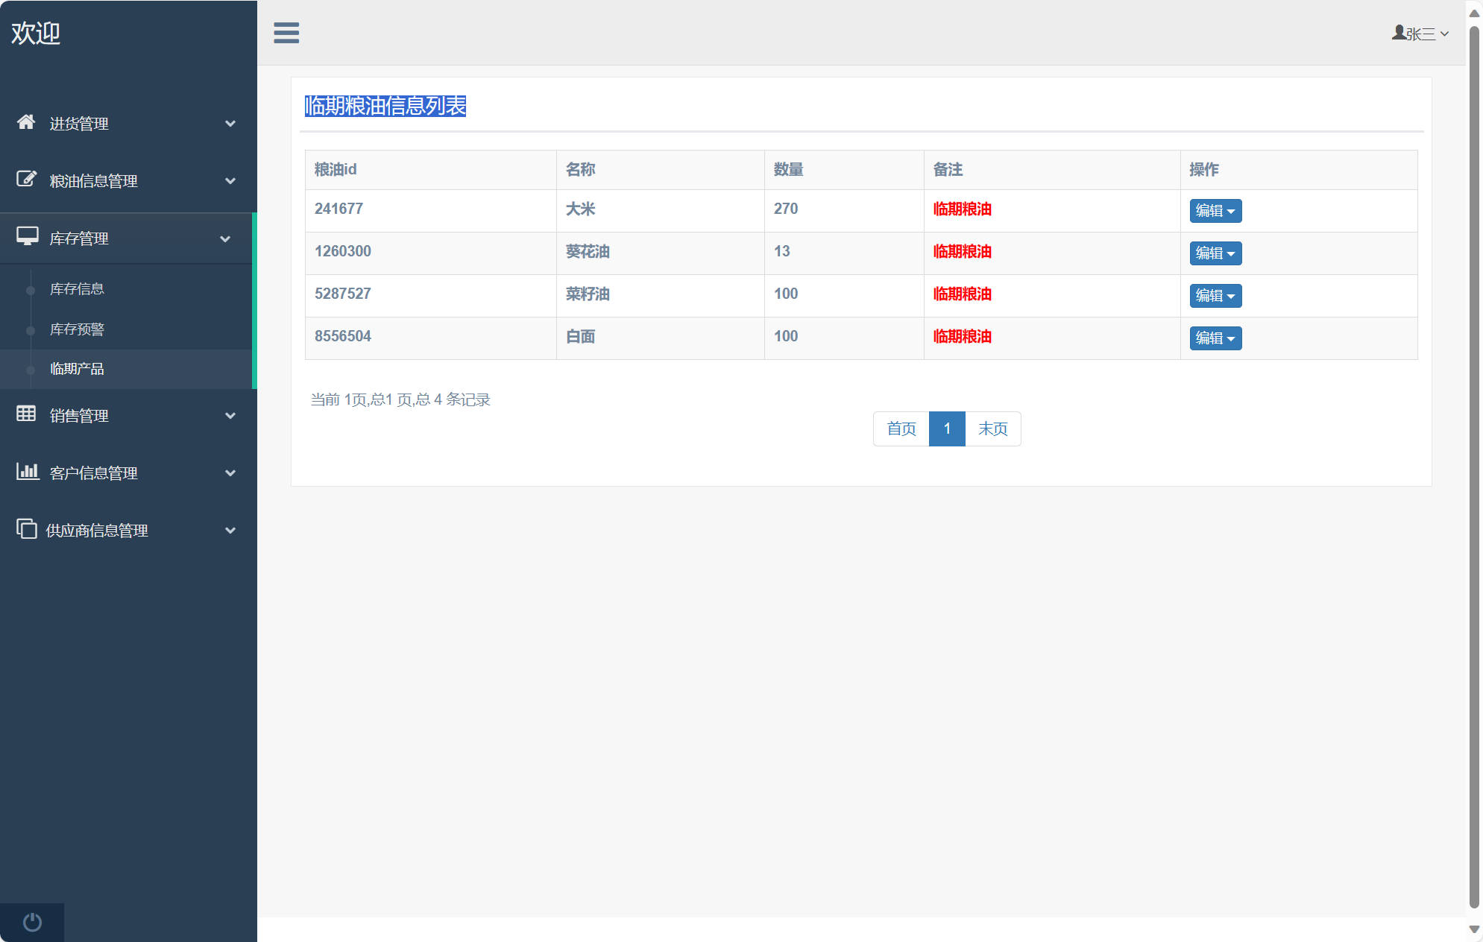Open the 库存预警 submenu item
The height and width of the screenshot is (942, 1483).
click(x=77, y=329)
